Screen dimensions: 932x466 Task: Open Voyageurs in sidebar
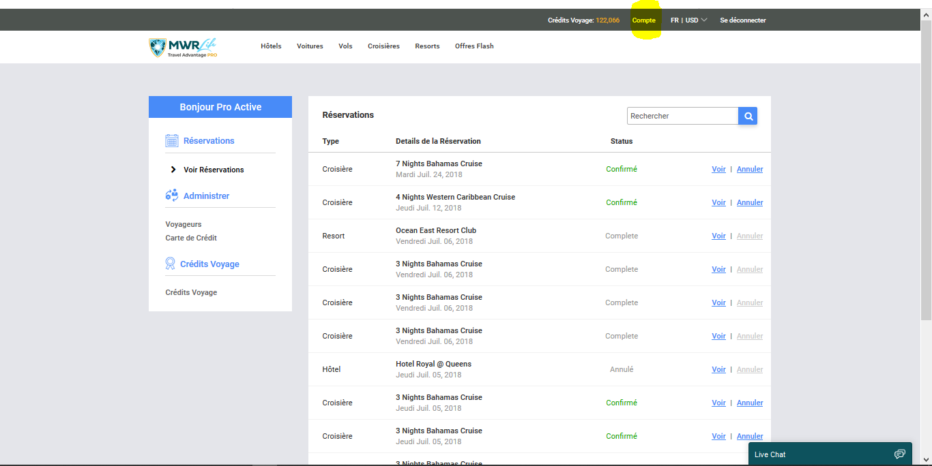pyautogui.click(x=184, y=224)
